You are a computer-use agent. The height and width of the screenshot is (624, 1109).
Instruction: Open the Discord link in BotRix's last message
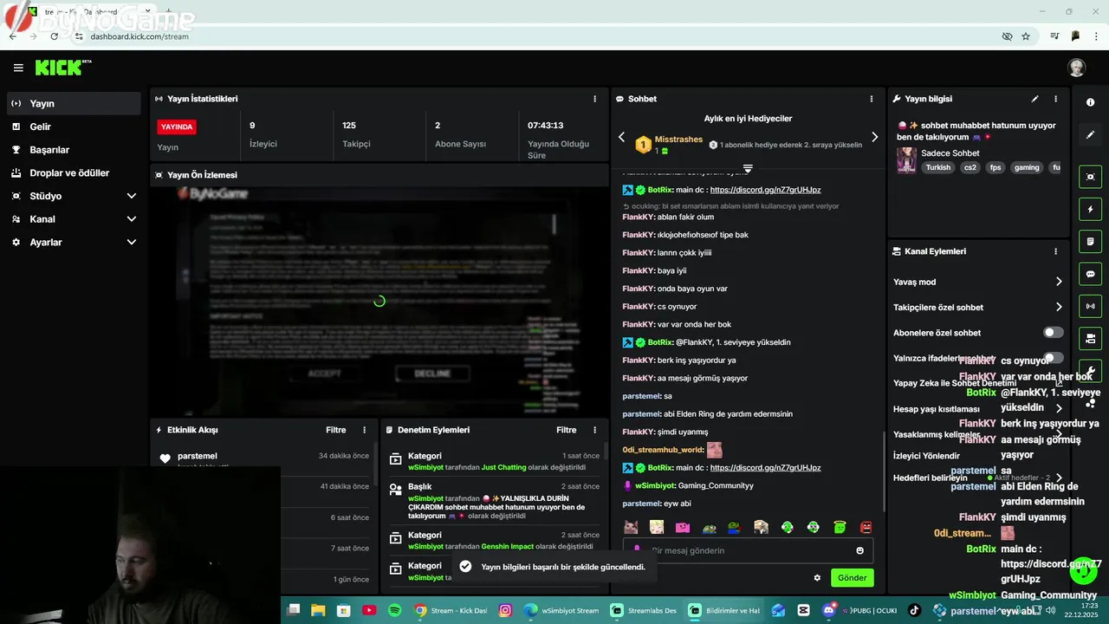pos(765,468)
